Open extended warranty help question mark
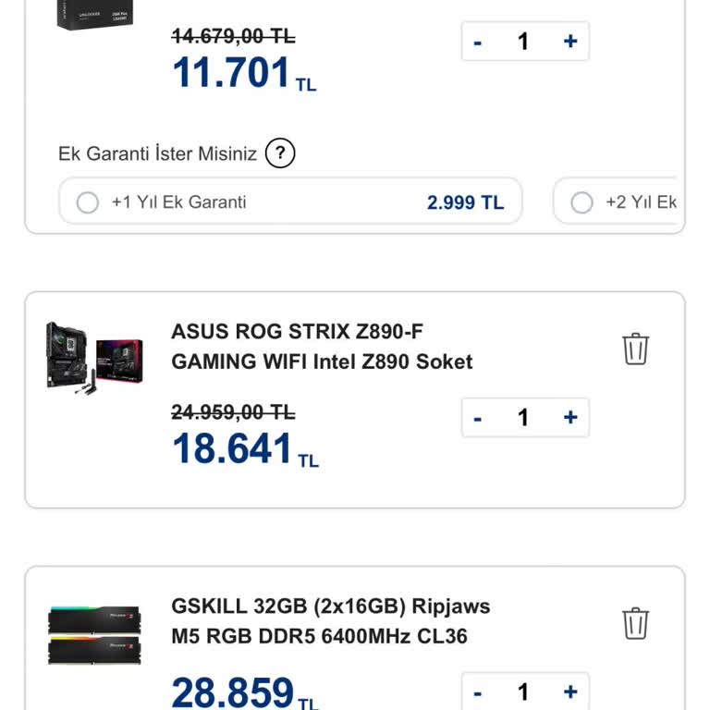This screenshot has height=710, width=710. pyautogui.click(x=280, y=153)
